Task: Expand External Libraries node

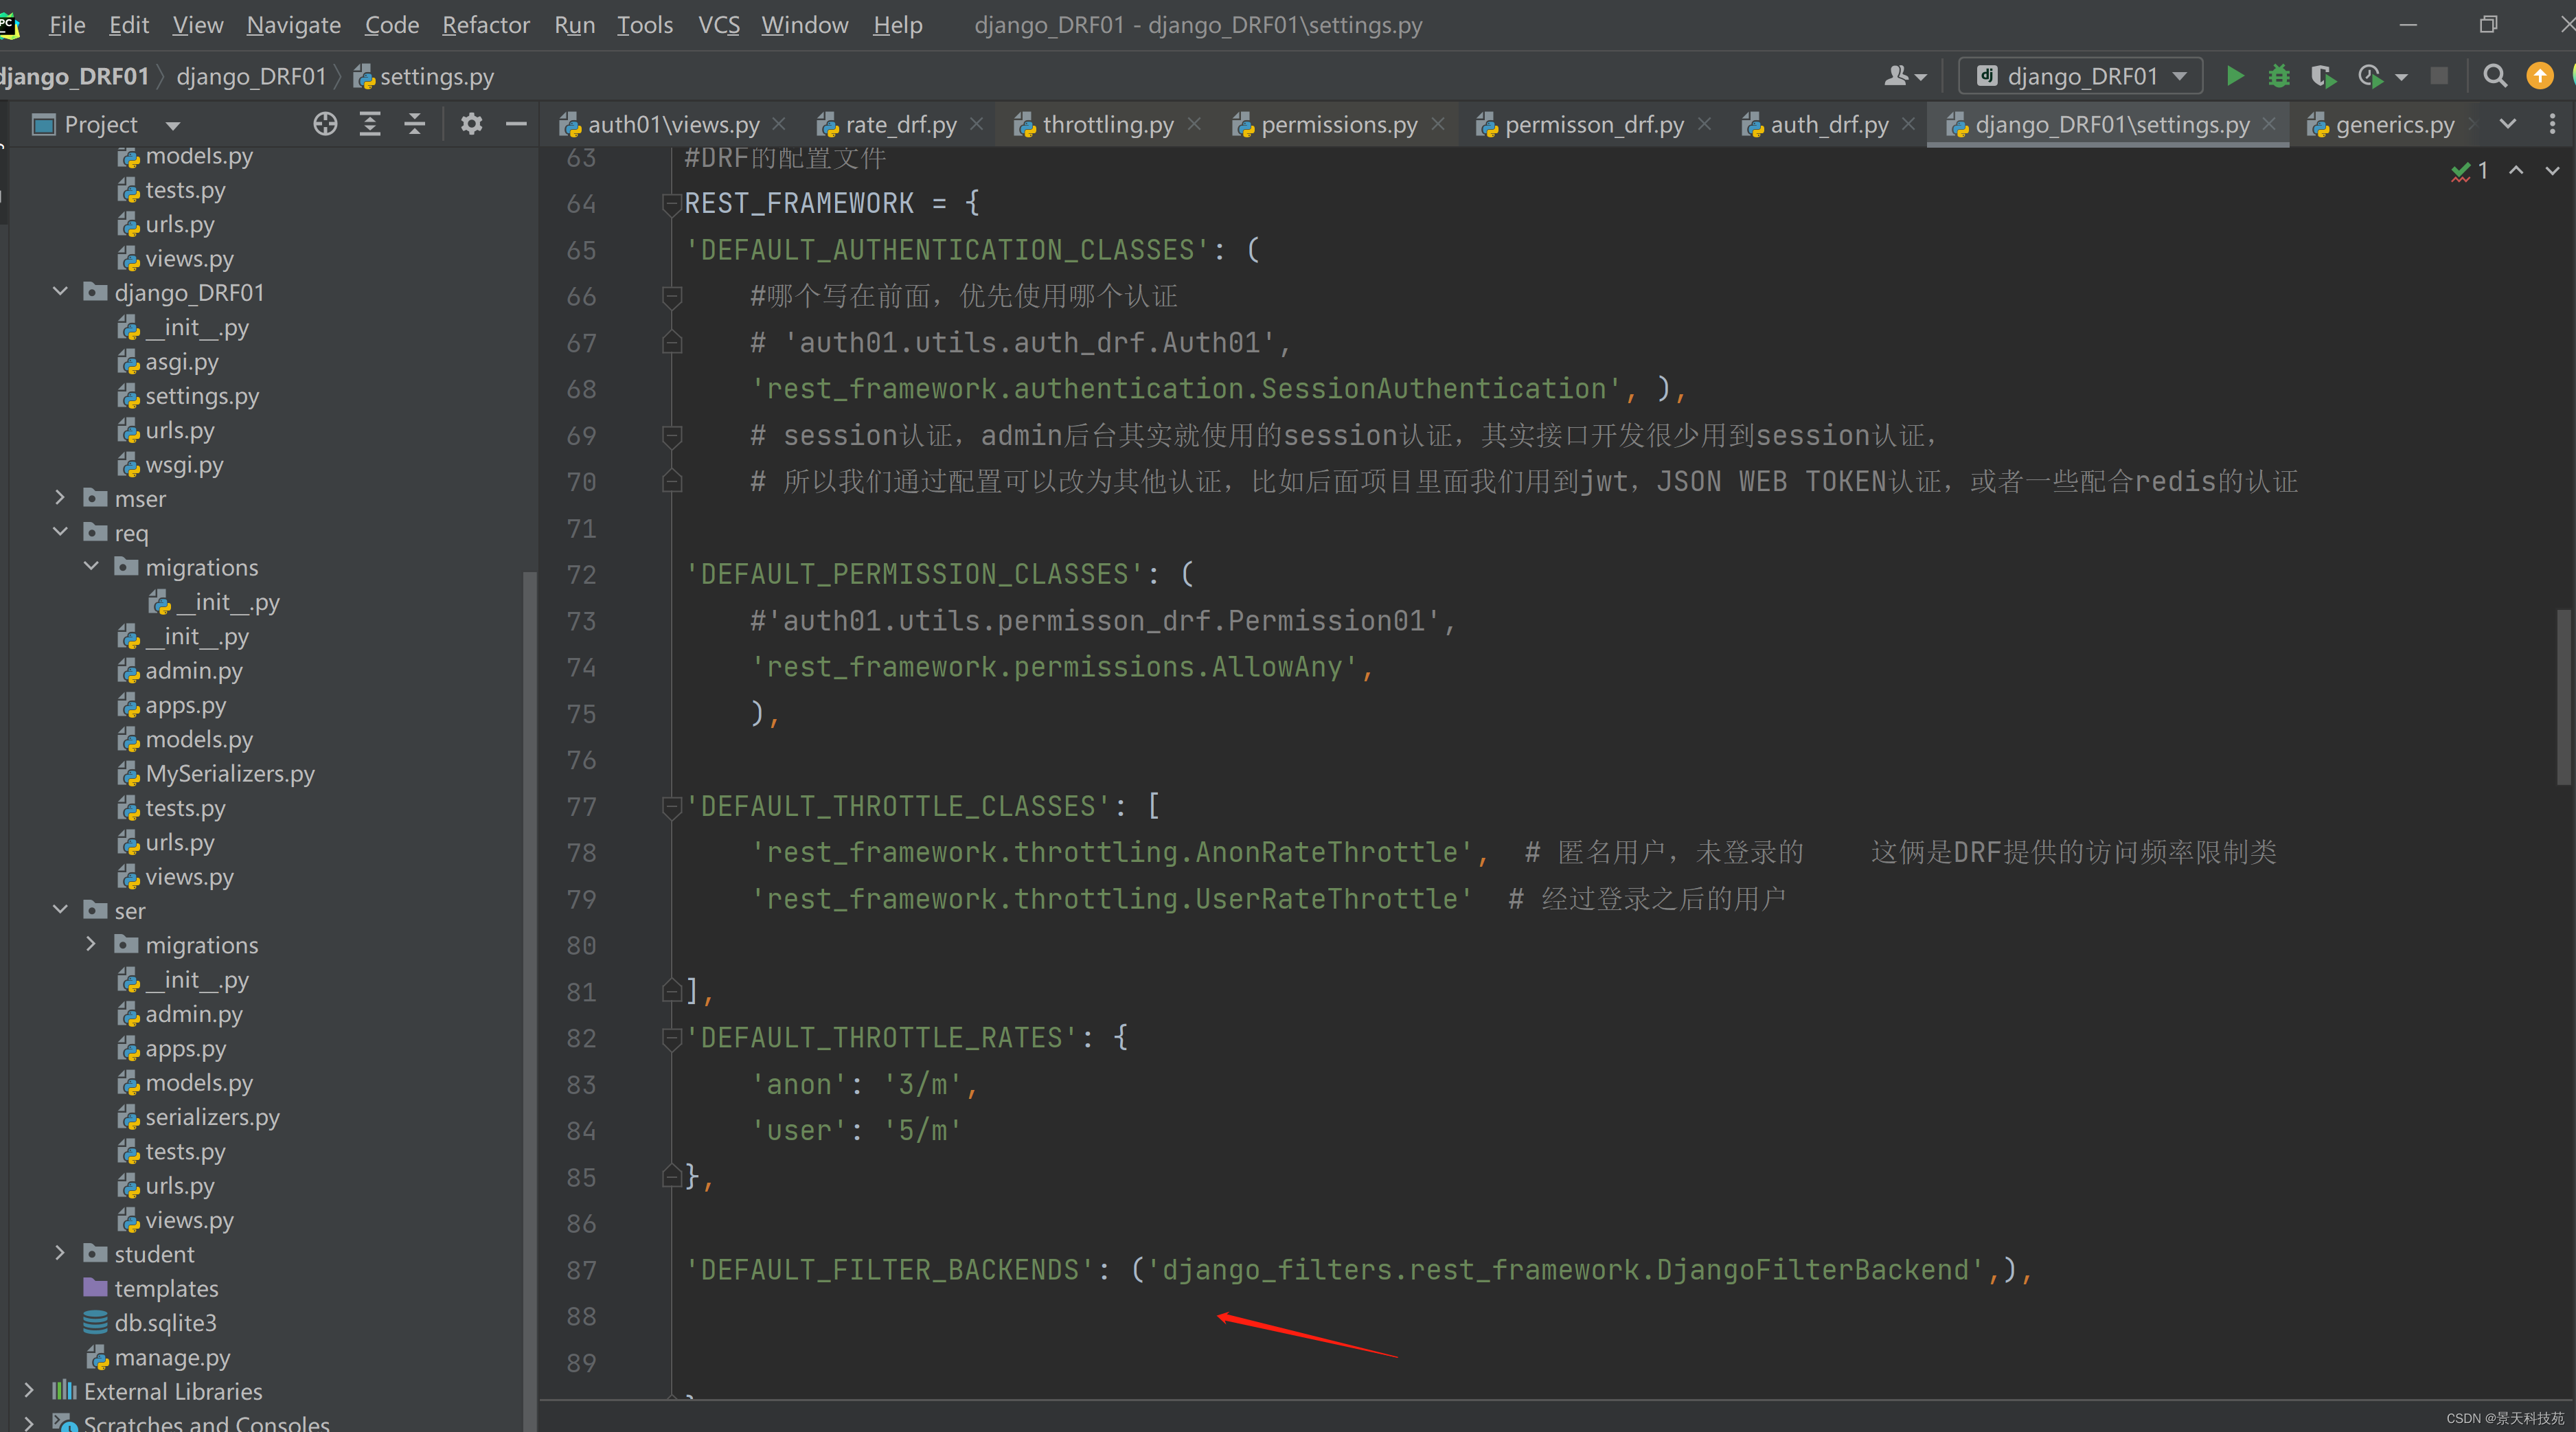Action: [x=29, y=1390]
